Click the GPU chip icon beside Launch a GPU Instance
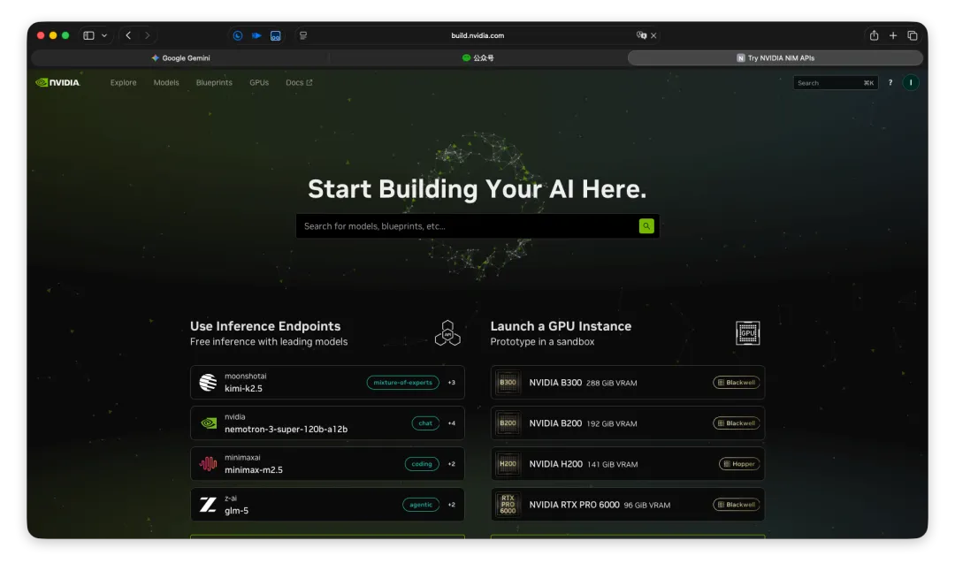 [747, 333]
